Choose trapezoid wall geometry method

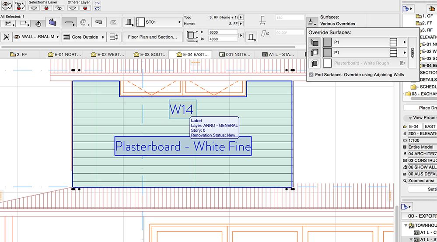99,22
